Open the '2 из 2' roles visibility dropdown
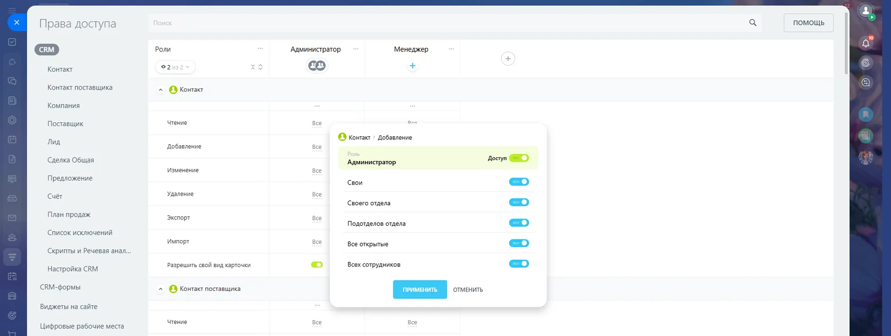 (x=175, y=67)
